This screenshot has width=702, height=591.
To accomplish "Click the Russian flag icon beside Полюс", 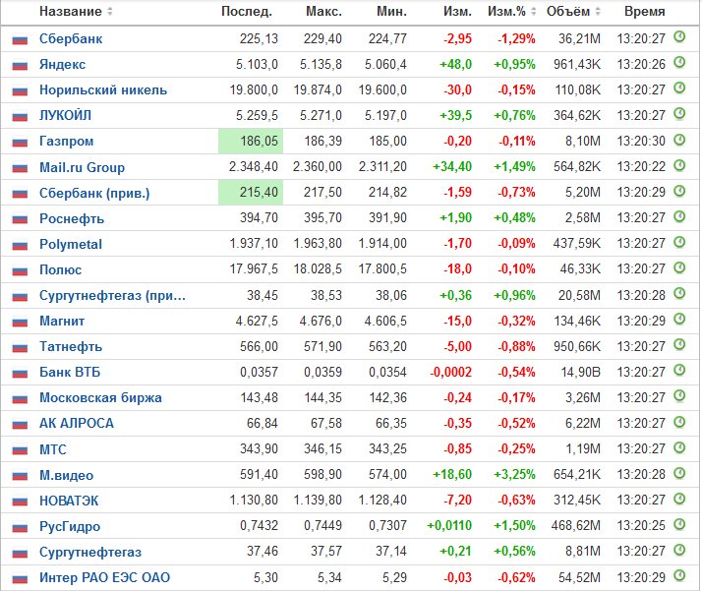I will tap(20, 270).
